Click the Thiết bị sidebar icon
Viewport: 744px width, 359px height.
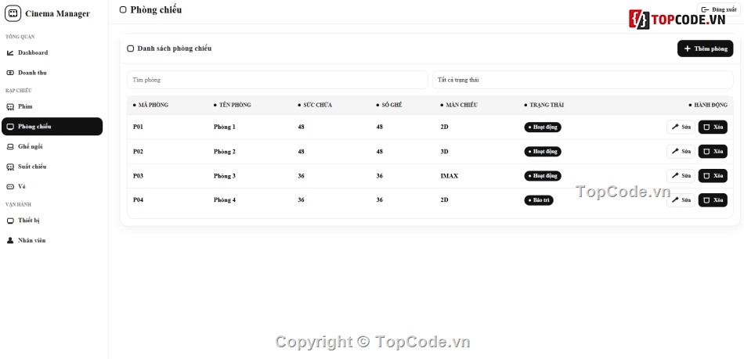click(10, 221)
